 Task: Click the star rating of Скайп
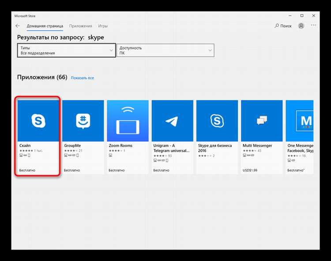click(26, 151)
